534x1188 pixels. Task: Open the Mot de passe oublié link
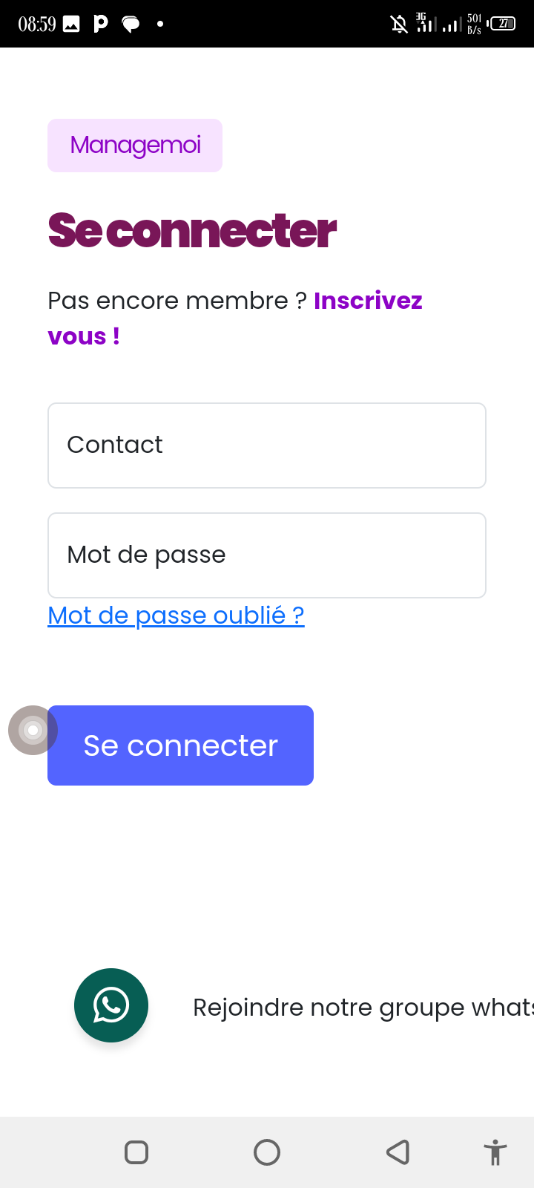coord(176,616)
